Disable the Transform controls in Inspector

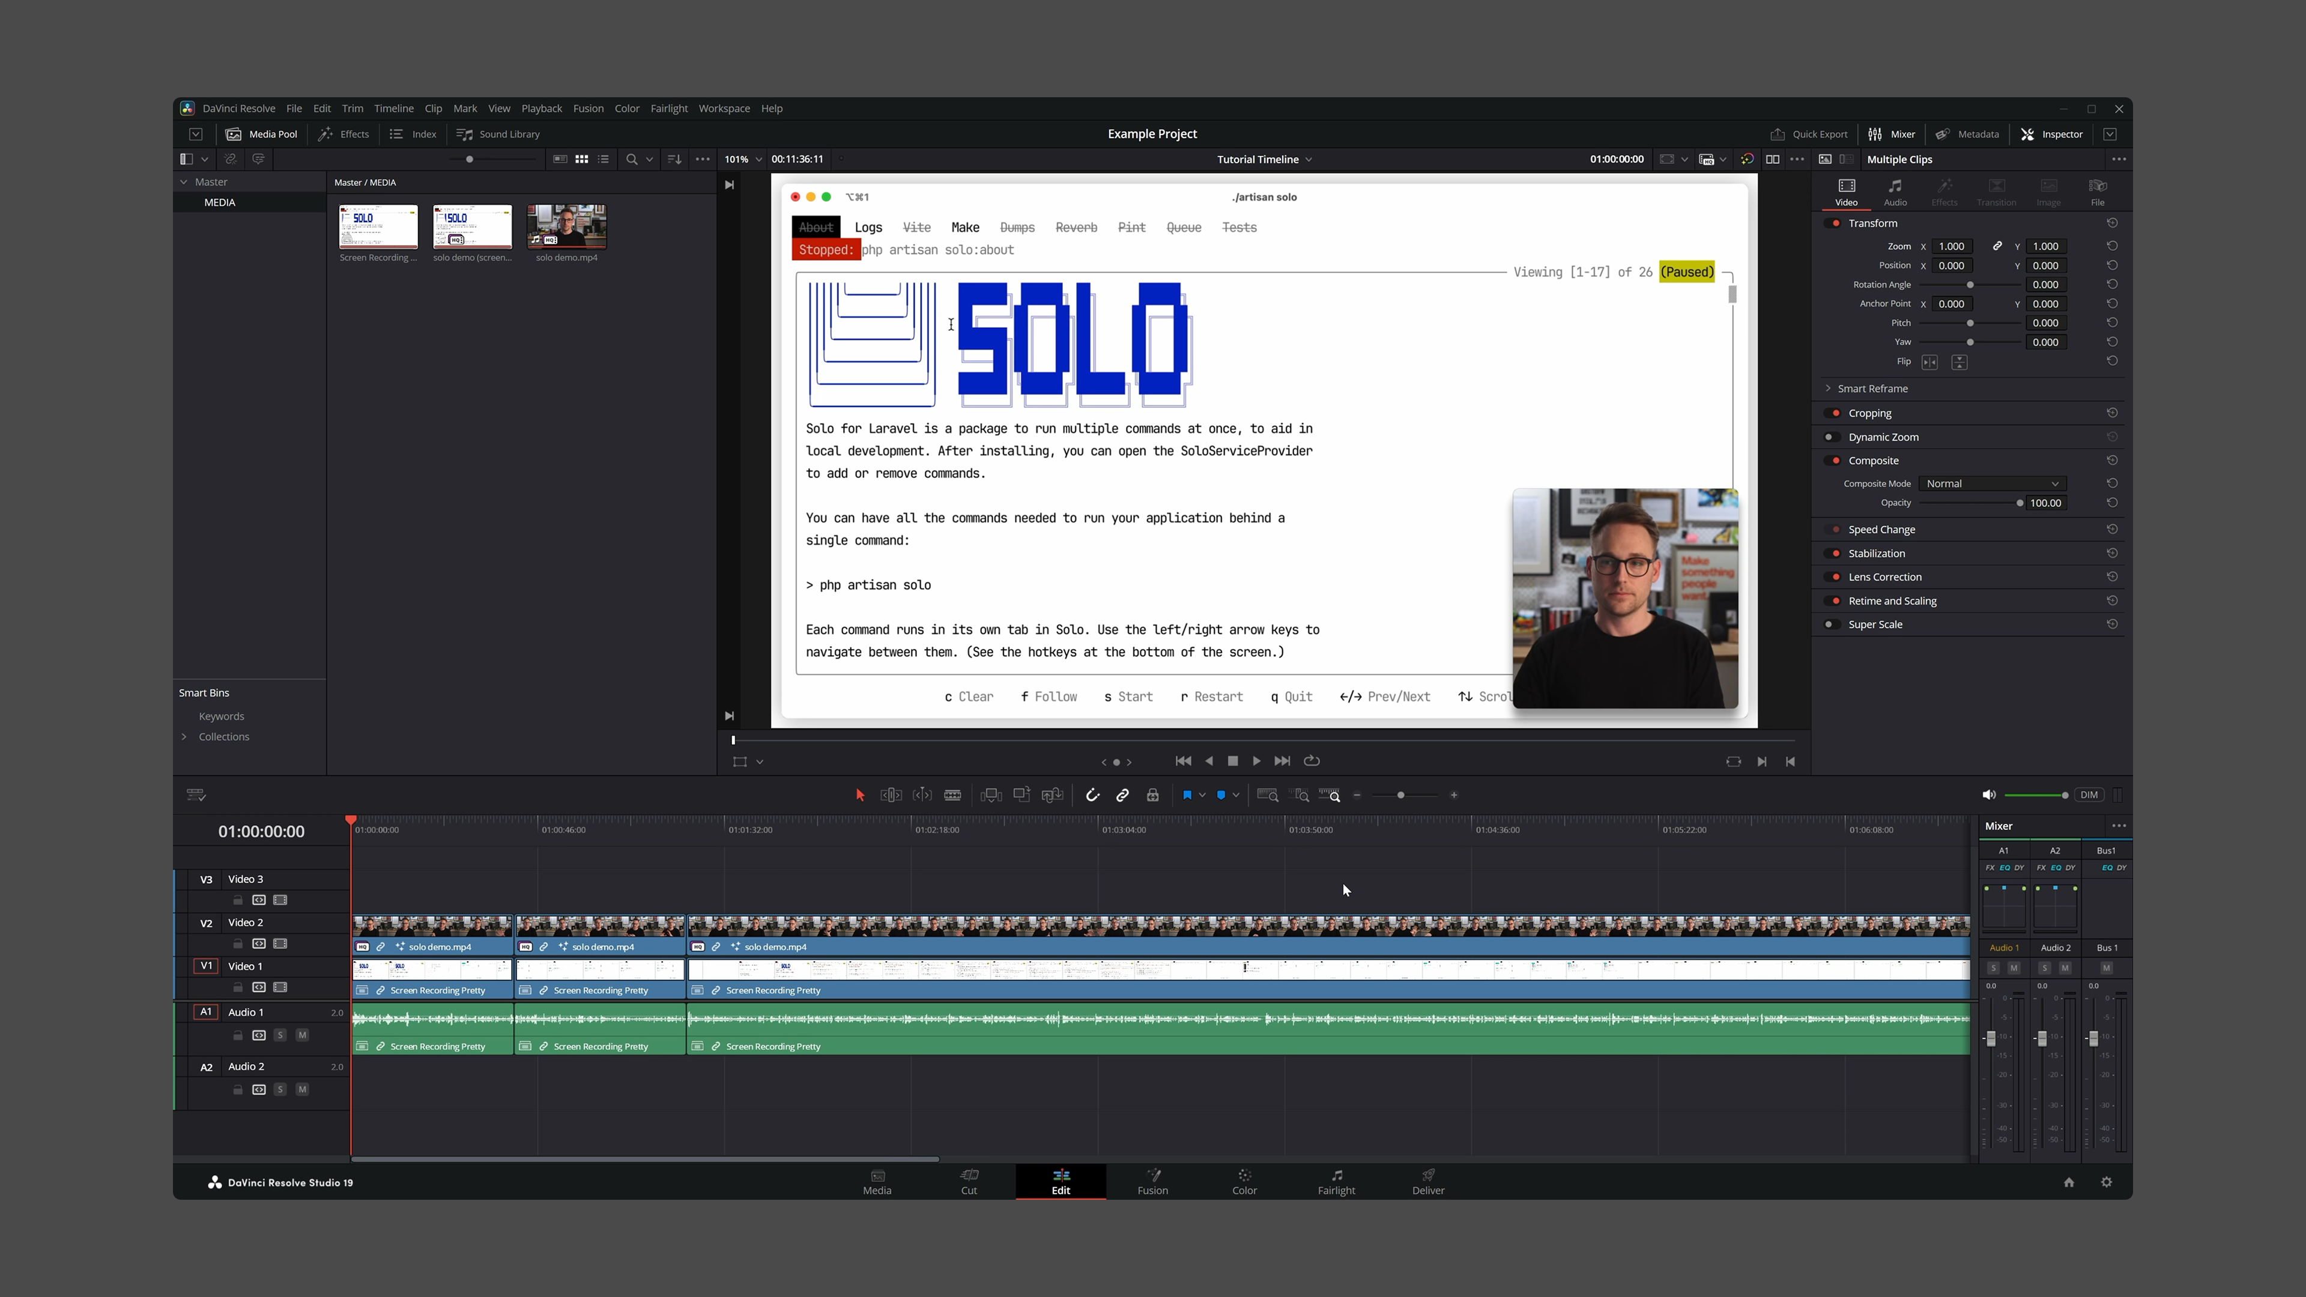tap(1833, 223)
